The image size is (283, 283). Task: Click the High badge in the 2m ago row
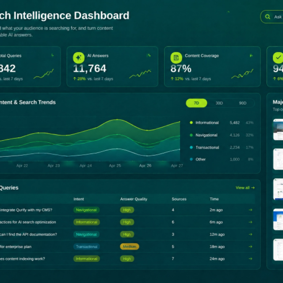[127, 210]
